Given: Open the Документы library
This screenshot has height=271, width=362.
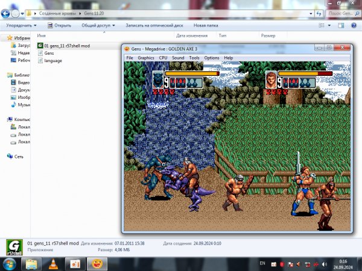Looking at the screenshot, I should click(x=21, y=90).
